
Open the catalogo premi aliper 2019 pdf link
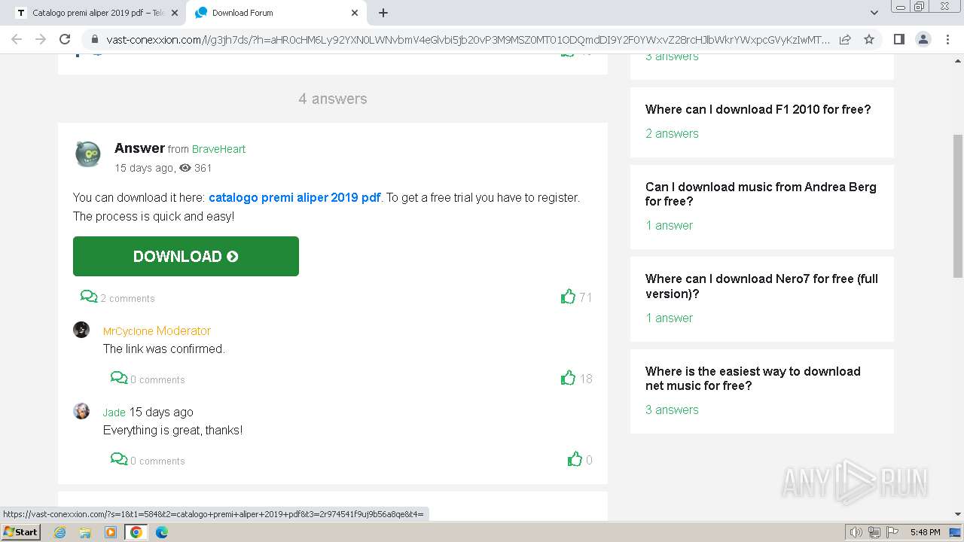[294, 197]
